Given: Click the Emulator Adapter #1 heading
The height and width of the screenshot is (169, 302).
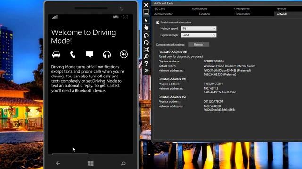Looking at the screenshot, I should (173, 52).
